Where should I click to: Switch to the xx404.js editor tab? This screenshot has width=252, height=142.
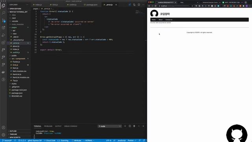(73, 5)
